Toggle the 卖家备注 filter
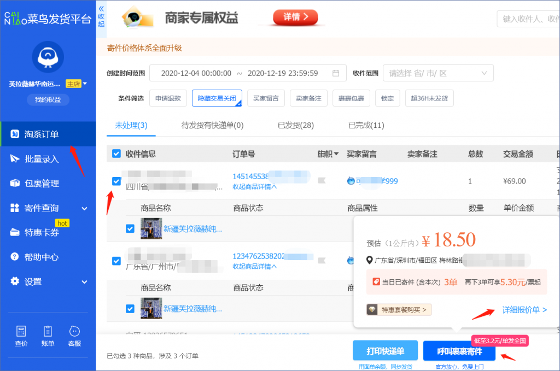 pyautogui.click(x=308, y=98)
